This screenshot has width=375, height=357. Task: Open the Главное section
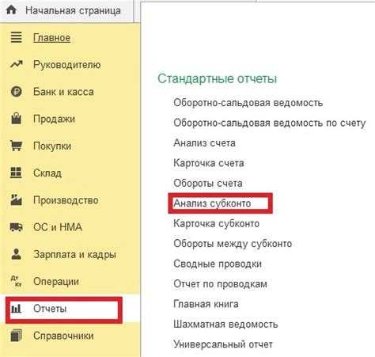pos(51,38)
